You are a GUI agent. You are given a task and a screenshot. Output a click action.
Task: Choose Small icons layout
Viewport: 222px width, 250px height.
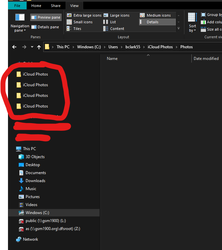coord(80,22)
